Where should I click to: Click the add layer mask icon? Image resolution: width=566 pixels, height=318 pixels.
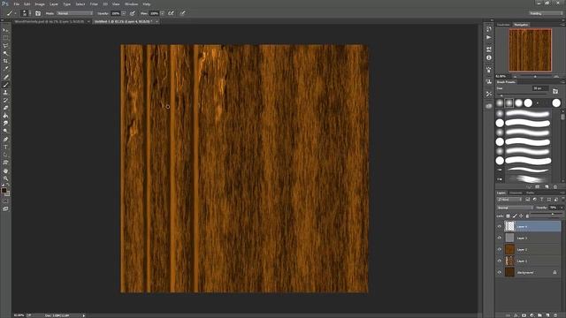[524, 315]
